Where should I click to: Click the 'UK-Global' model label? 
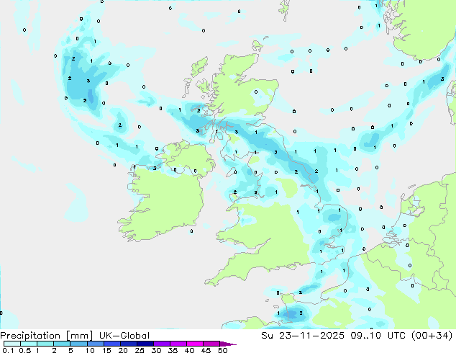click(x=124, y=336)
